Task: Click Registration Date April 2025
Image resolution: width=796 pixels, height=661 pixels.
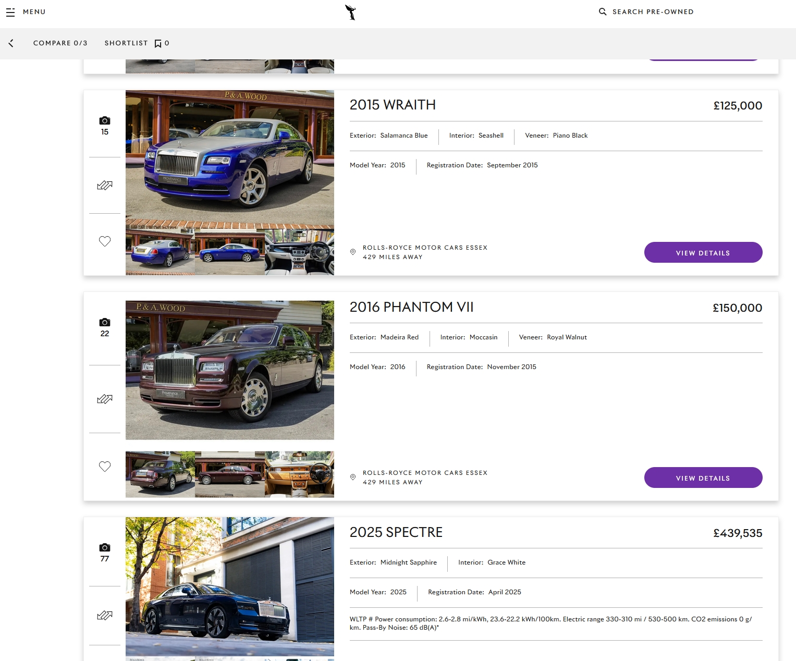Action: tap(475, 592)
